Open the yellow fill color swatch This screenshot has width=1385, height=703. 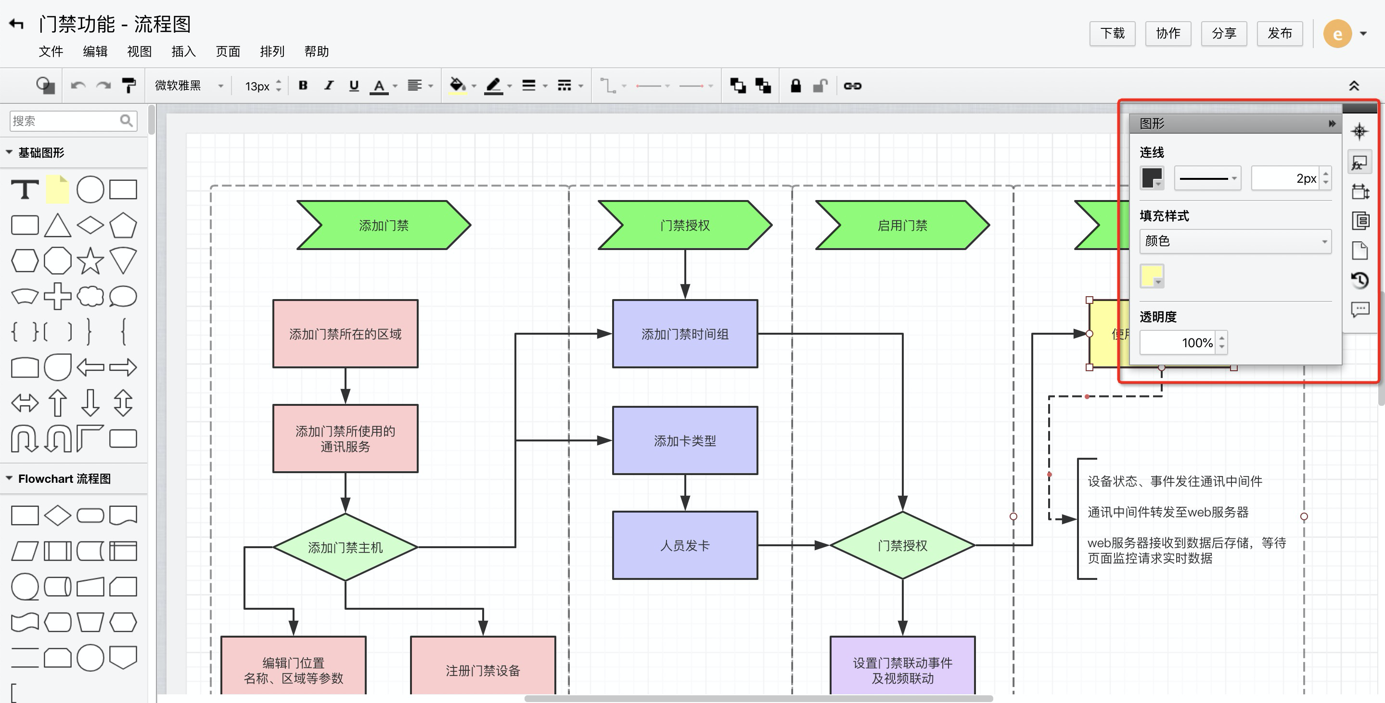click(x=1152, y=276)
